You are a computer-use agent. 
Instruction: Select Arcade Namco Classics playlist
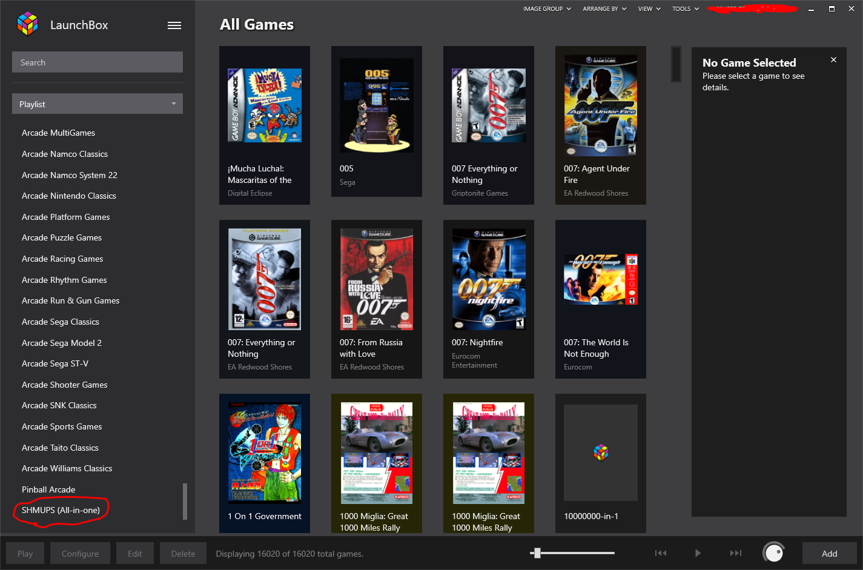tap(65, 154)
